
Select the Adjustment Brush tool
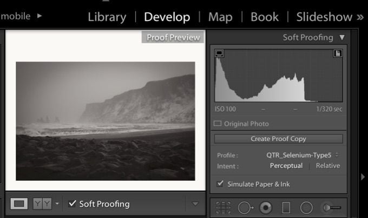(331, 207)
